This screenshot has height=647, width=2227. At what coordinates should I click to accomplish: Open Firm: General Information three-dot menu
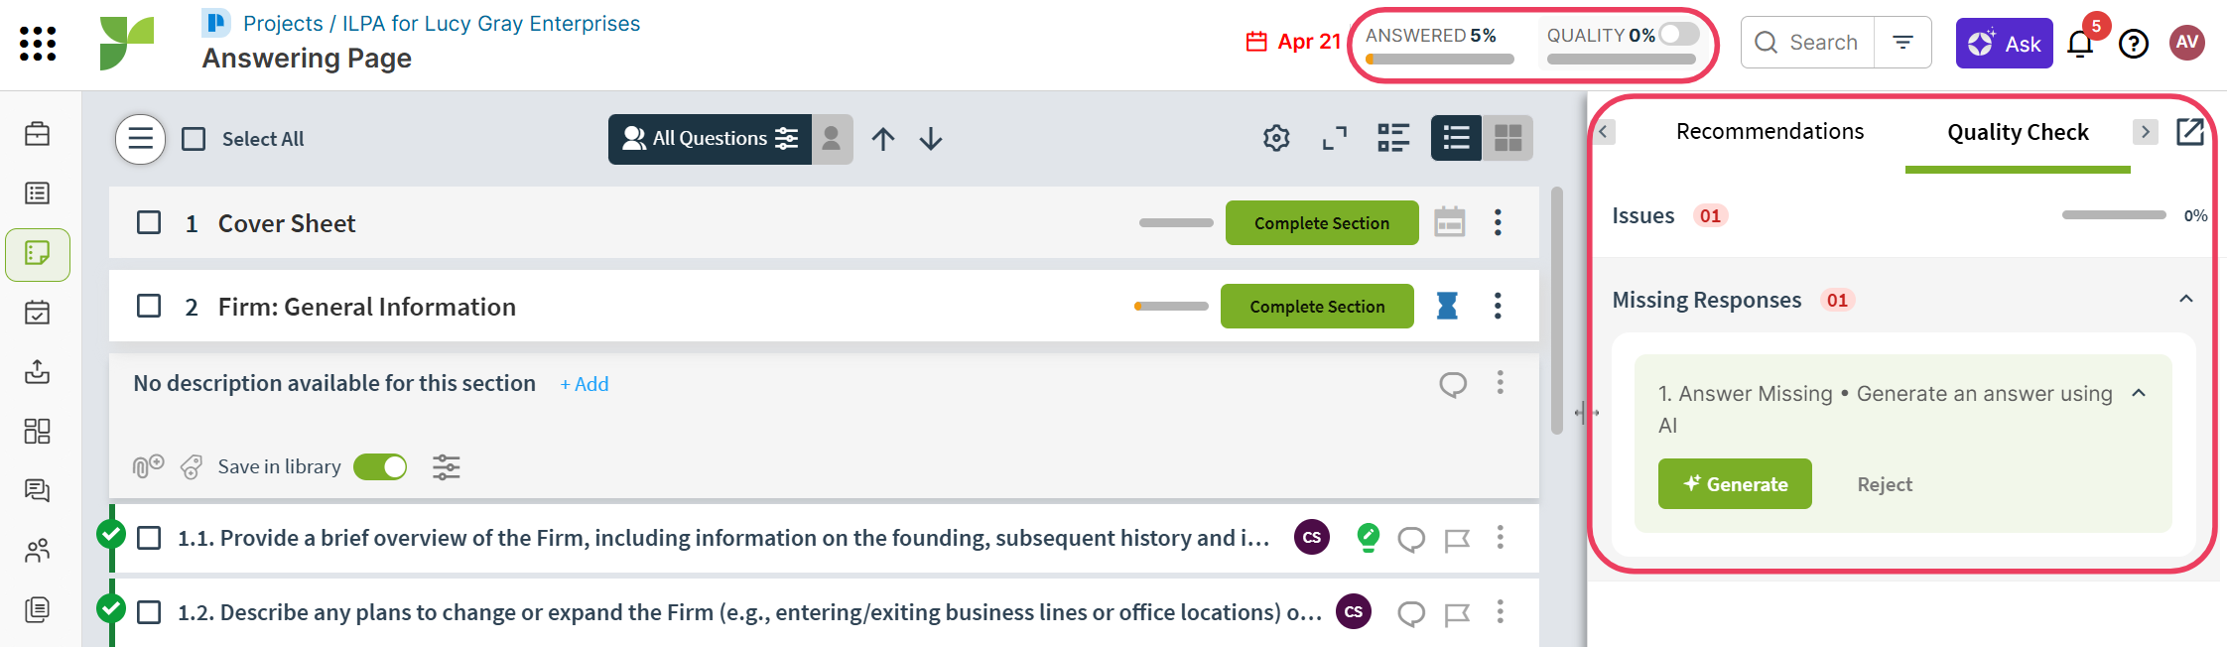click(x=1498, y=306)
